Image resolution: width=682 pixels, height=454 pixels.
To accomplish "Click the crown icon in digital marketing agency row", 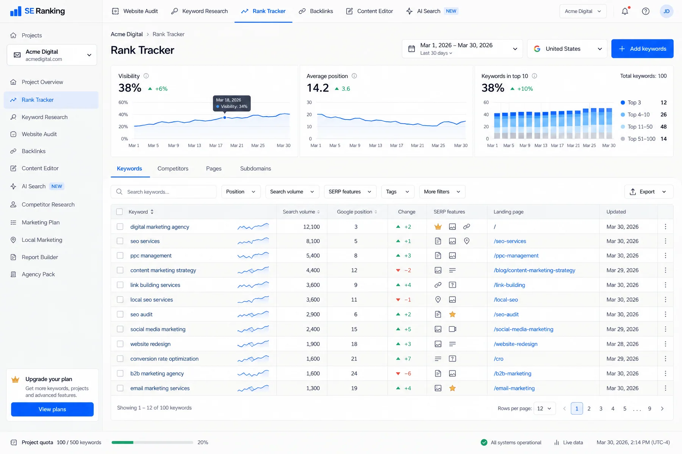I will pyautogui.click(x=438, y=227).
